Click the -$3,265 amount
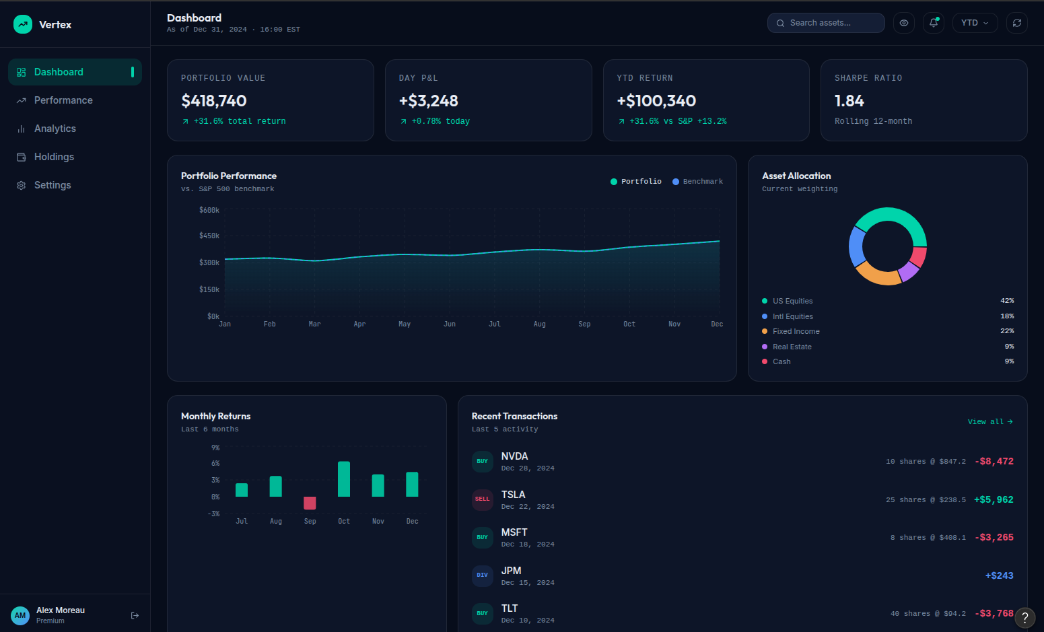The height and width of the screenshot is (632, 1044). pyautogui.click(x=994, y=537)
